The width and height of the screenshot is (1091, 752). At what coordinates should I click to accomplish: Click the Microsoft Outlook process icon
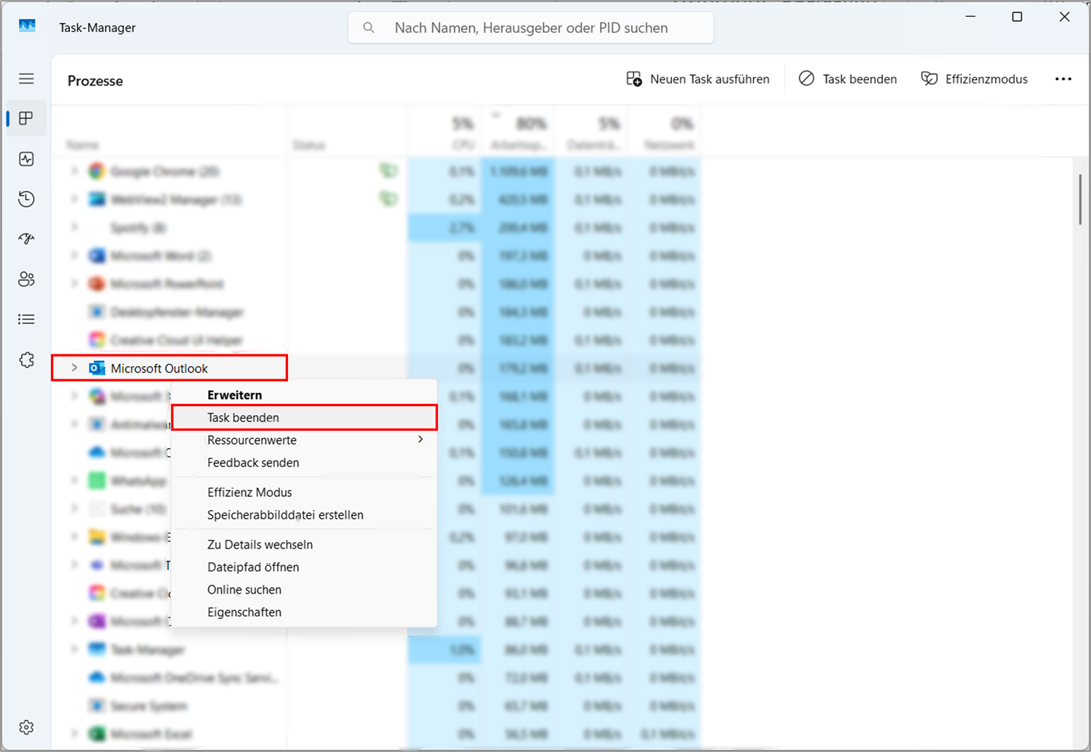coord(97,368)
